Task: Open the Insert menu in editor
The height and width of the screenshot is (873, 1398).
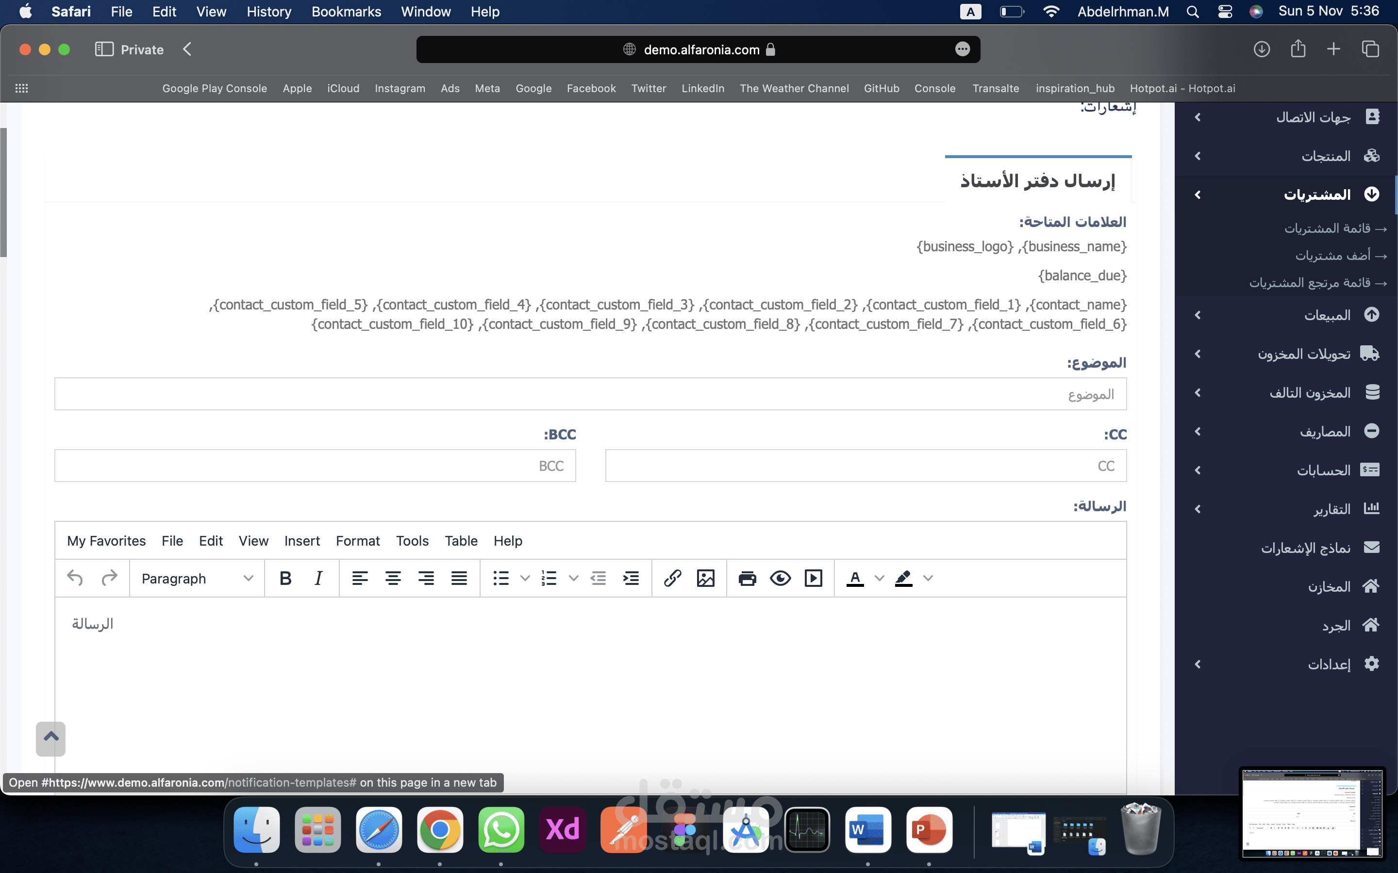Action: click(301, 541)
